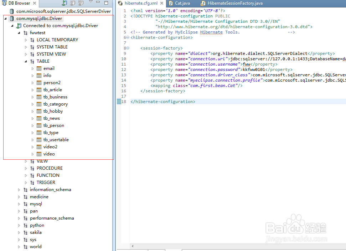This screenshot has height=251, width=346.
Task: Select the sys schema label
Action: 33,240
